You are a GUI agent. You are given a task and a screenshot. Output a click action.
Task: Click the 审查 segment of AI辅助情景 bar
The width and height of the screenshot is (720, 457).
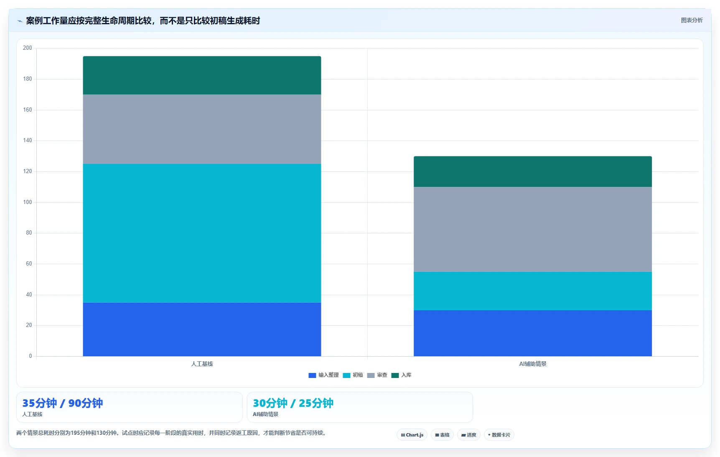click(532, 229)
